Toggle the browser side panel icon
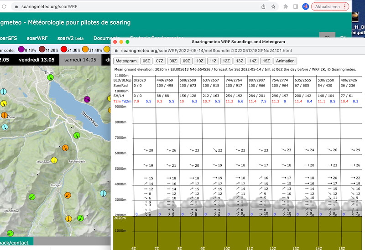Image resolution: width=365 pixels, height=250 pixels. [296, 7]
